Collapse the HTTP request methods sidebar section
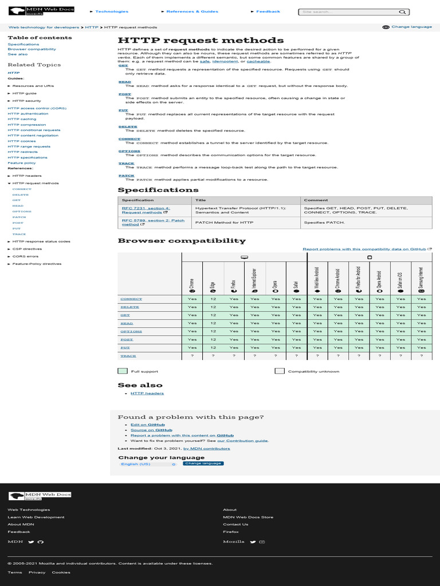Image resolution: width=440 pixels, height=586 pixels. tap(33, 184)
